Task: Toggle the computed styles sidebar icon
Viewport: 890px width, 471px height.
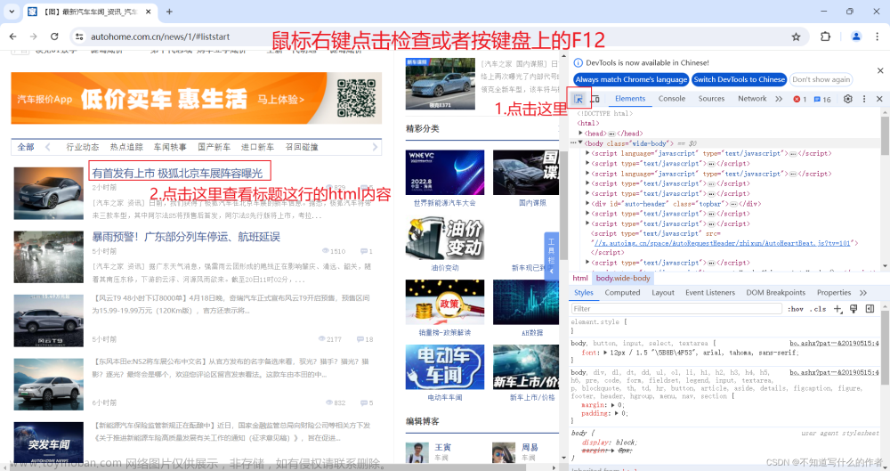Action: pos(870,308)
